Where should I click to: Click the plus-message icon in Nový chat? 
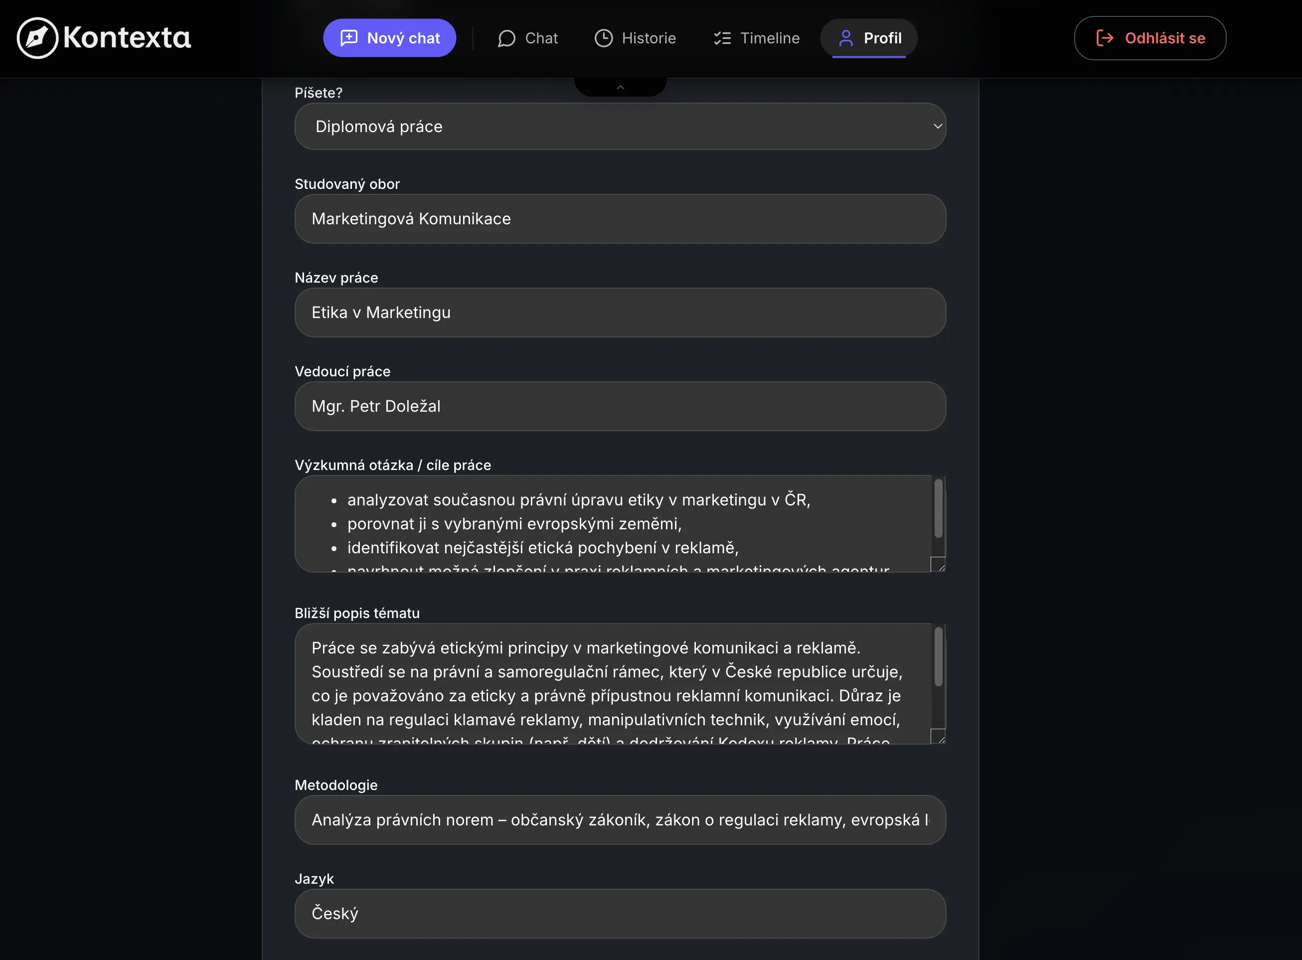point(348,38)
